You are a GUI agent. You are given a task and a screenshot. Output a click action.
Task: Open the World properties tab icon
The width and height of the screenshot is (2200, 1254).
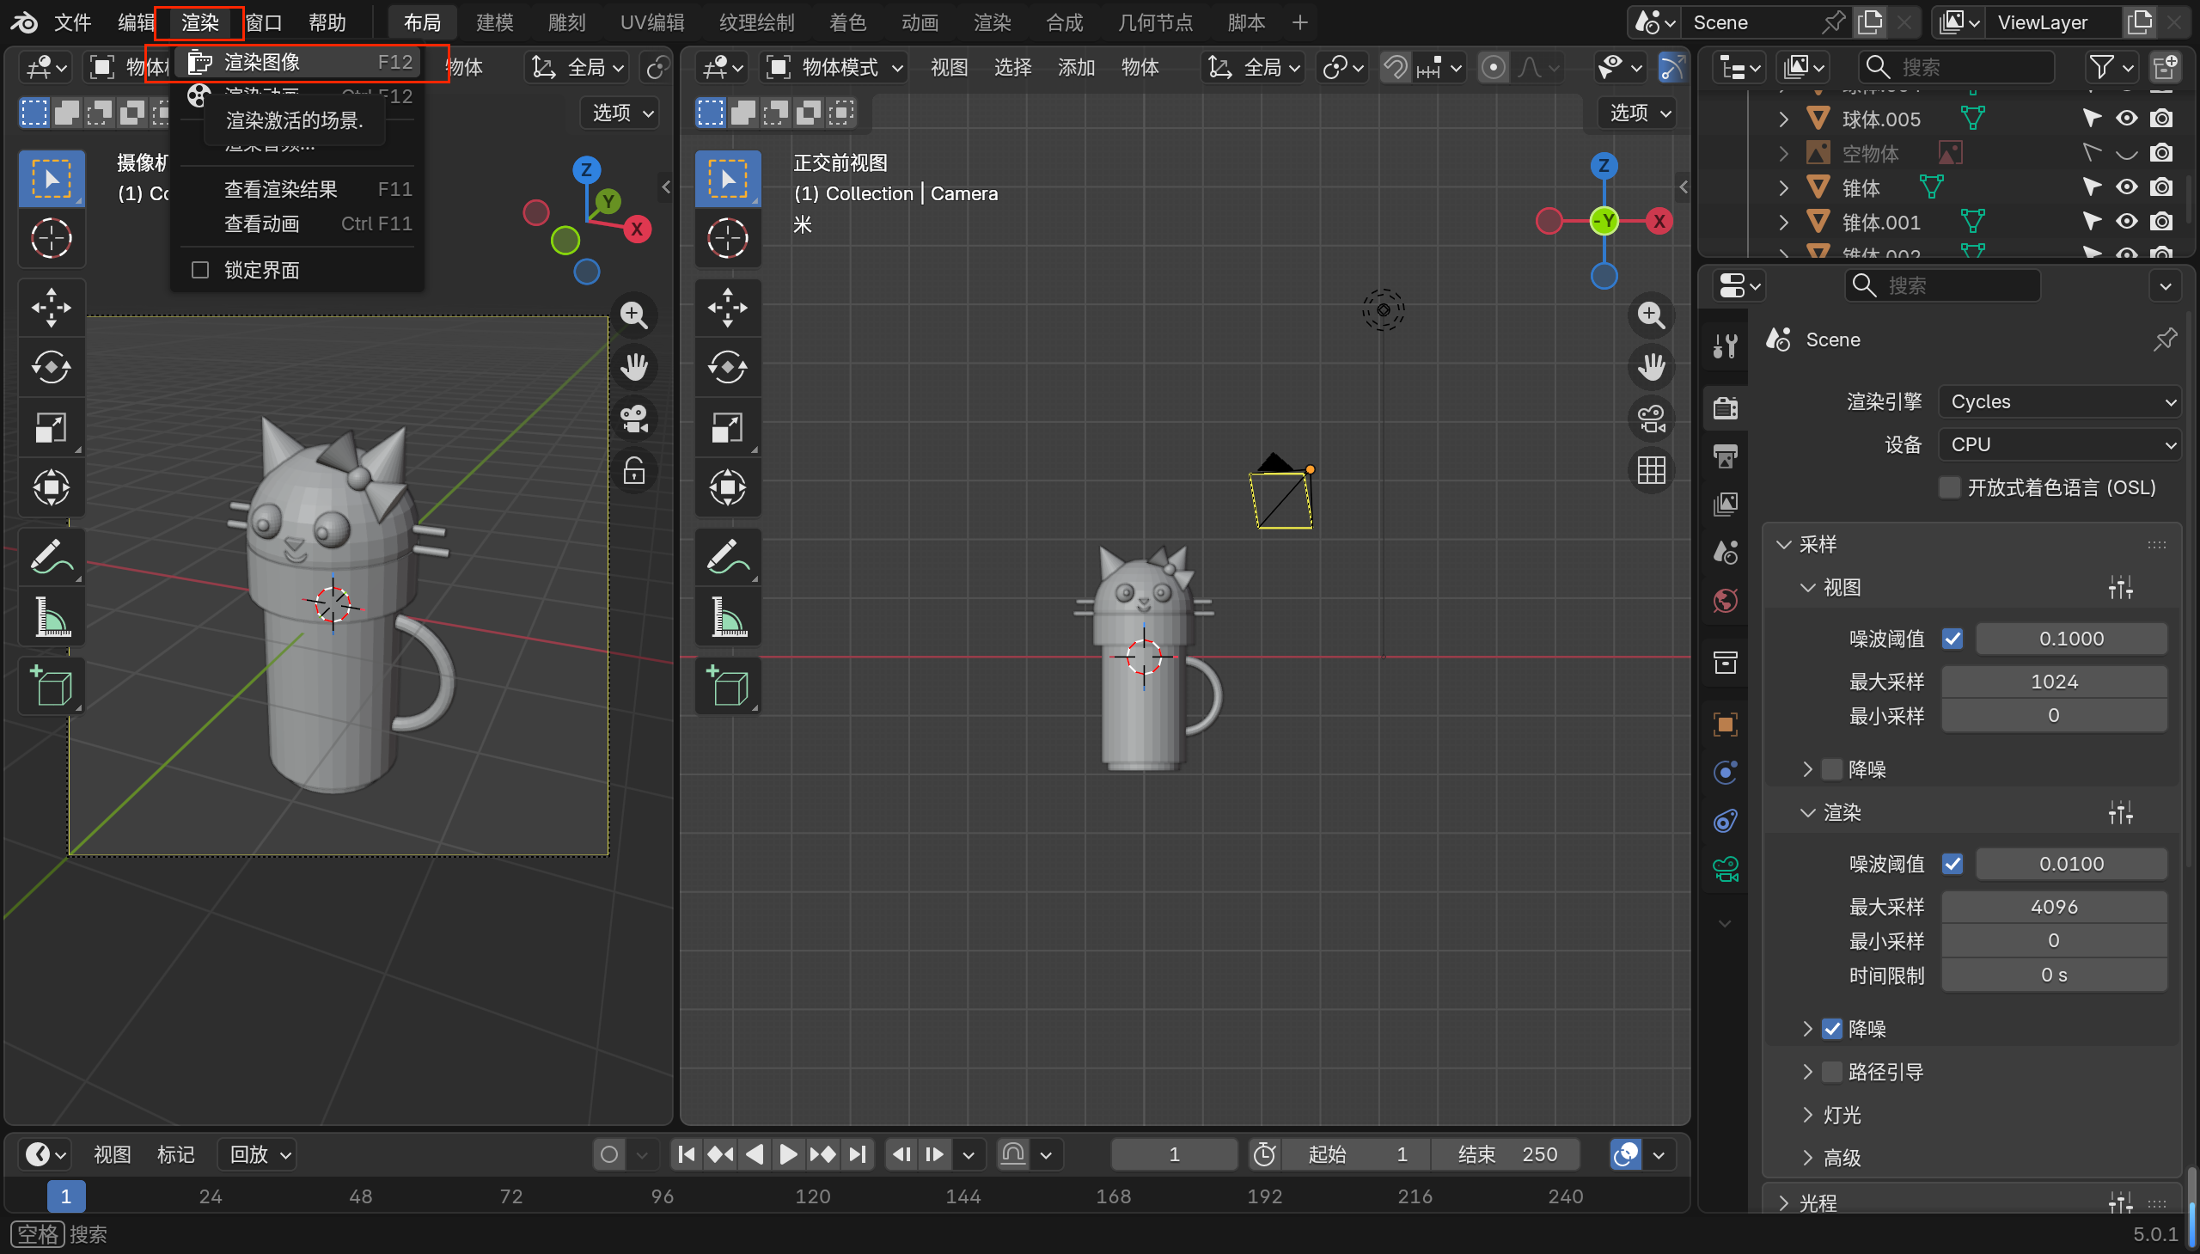1725,600
